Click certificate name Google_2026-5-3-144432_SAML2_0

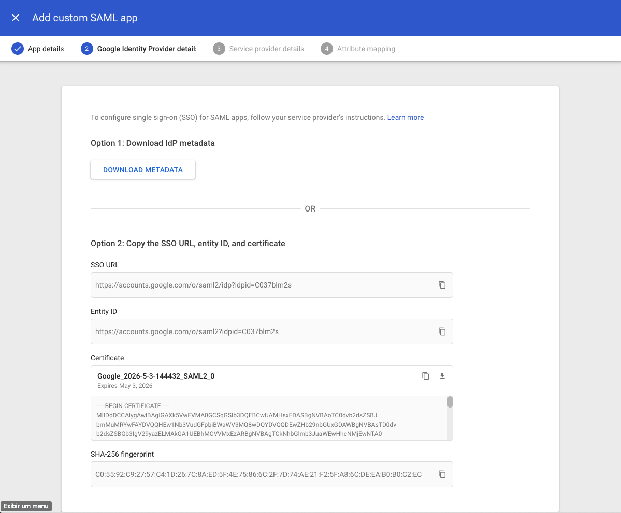tap(156, 376)
